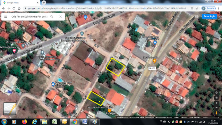Click the browser address bar URL

pyautogui.click(x=108, y=8)
